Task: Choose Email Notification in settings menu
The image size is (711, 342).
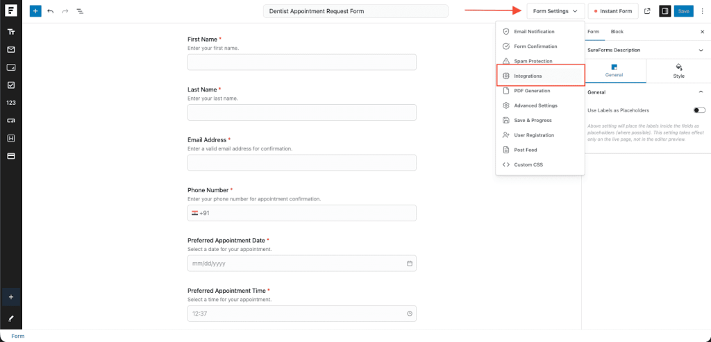Action: (x=534, y=32)
